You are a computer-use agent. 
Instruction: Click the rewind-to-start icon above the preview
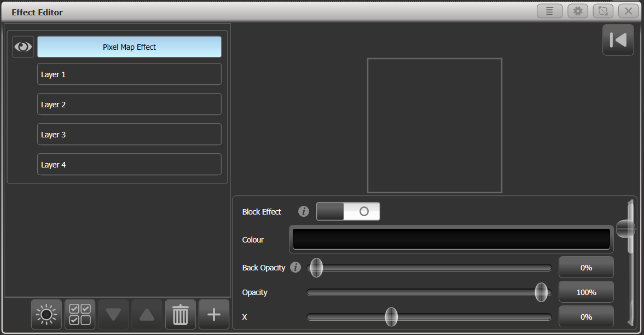[x=618, y=39]
